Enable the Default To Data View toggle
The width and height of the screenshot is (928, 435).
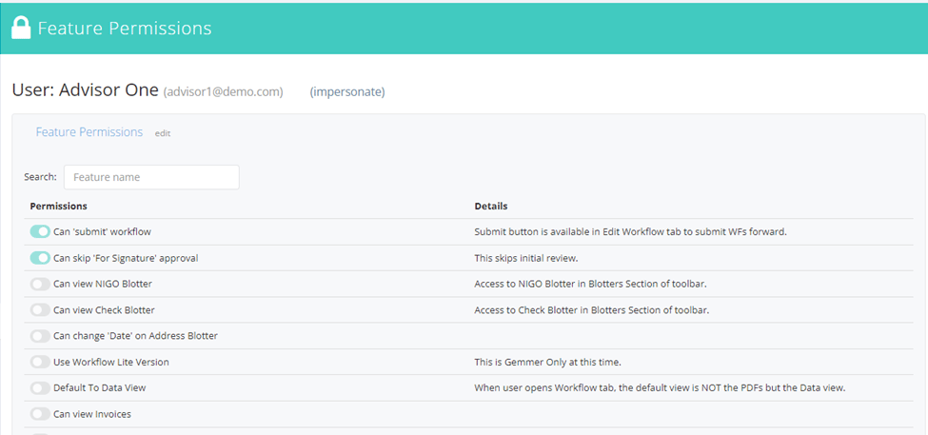click(x=40, y=387)
